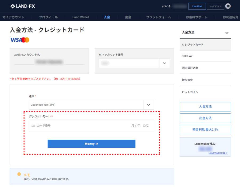The height and width of the screenshot is (187, 240).
Task: Open the Japanese Yen (JPY) currency dropdown
Action: (91, 105)
